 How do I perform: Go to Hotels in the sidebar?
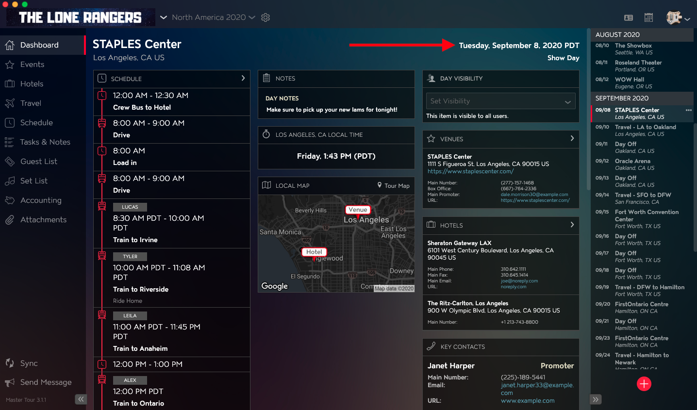pyautogui.click(x=43, y=84)
